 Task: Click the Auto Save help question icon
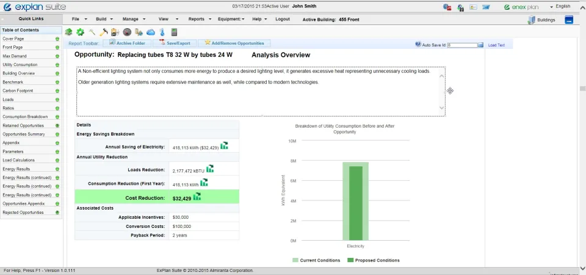tap(418, 44)
